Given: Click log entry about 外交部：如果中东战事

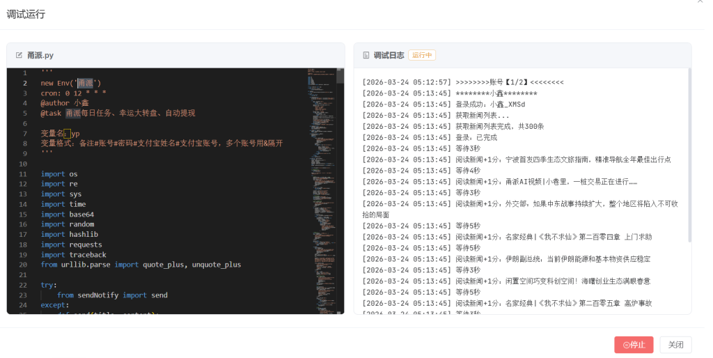Looking at the screenshot, I should [520, 209].
